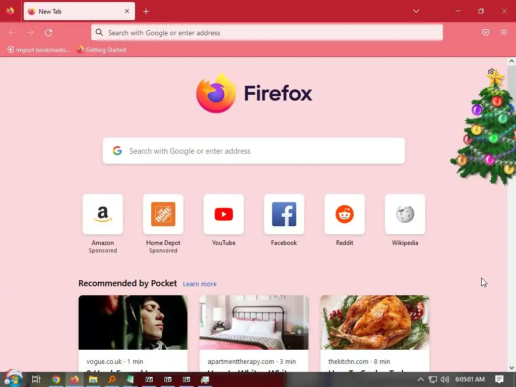Screen dimensions: 516x387
Task: Click Learn more link beside Pocket heading
Action: tap(200, 284)
